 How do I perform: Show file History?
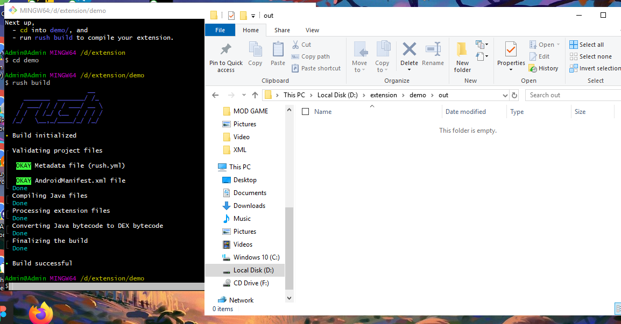[544, 68]
